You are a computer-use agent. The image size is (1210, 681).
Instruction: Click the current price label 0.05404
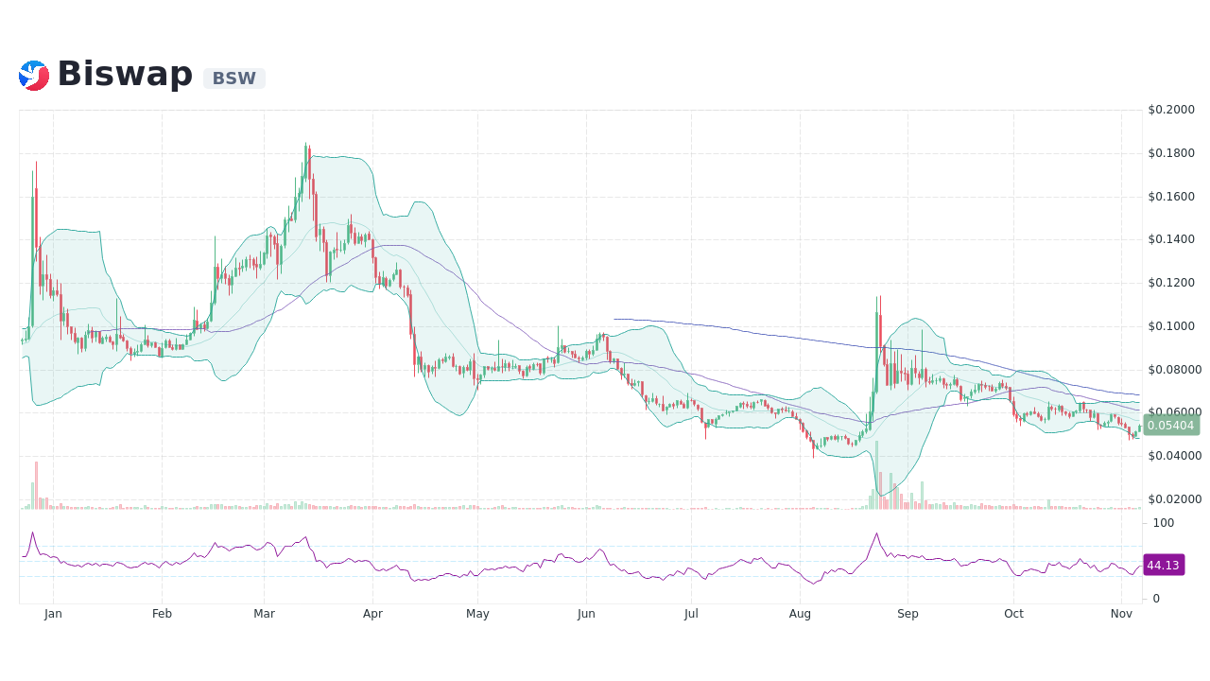point(1170,426)
